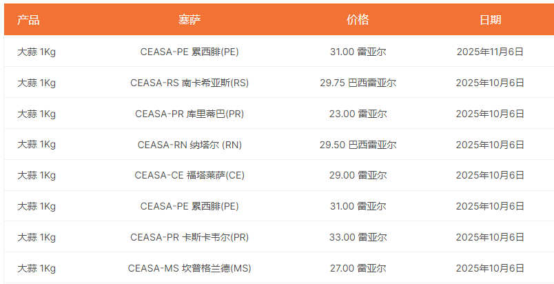Select CEASA-CE 福塔莱萨(CE) market cell
554x284 pixels.
[189, 175]
